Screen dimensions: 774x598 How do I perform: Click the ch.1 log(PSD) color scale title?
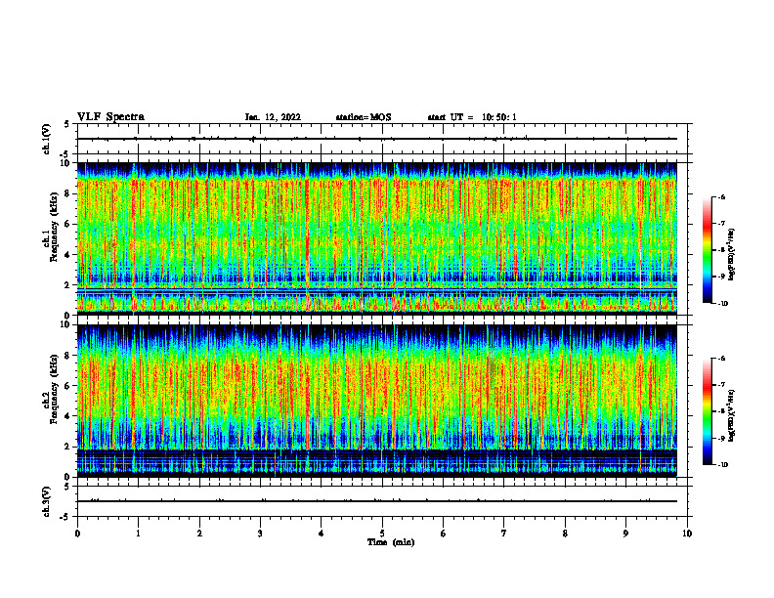pyautogui.click(x=732, y=255)
